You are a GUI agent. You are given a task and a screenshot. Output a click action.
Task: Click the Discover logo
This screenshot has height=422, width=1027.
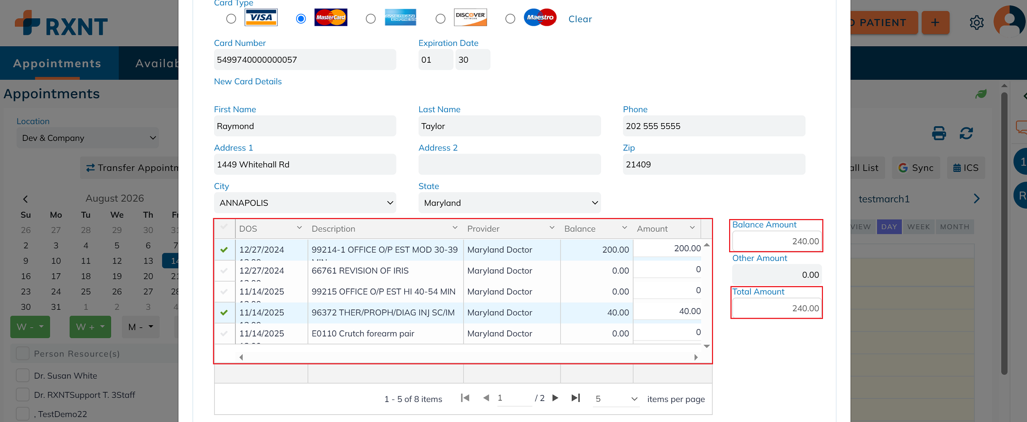(470, 17)
